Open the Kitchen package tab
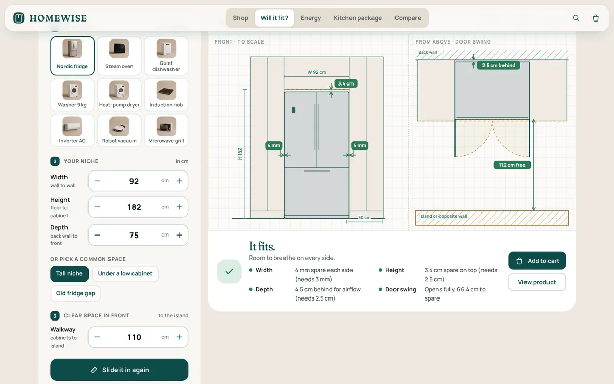The width and height of the screenshot is (614, 384). (x=358, y=18)
